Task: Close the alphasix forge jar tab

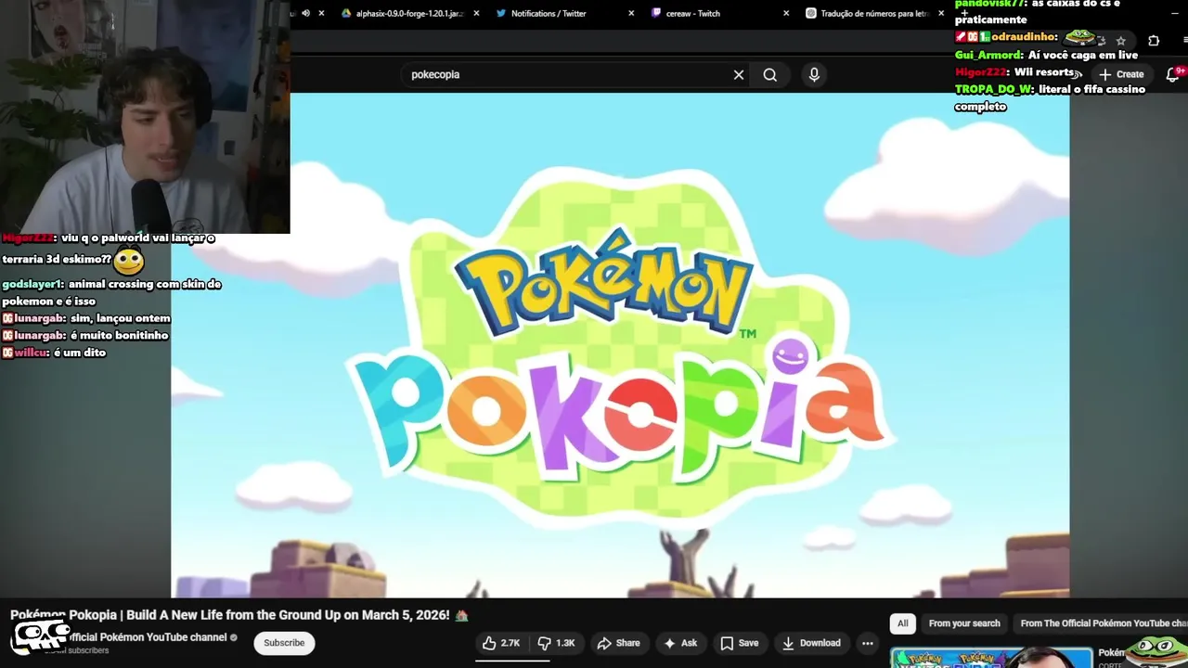Action: [x=477, y=14]
